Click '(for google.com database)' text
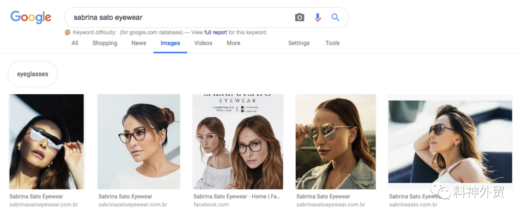Screen dimensions: 522x215 [x=151, y=33]
